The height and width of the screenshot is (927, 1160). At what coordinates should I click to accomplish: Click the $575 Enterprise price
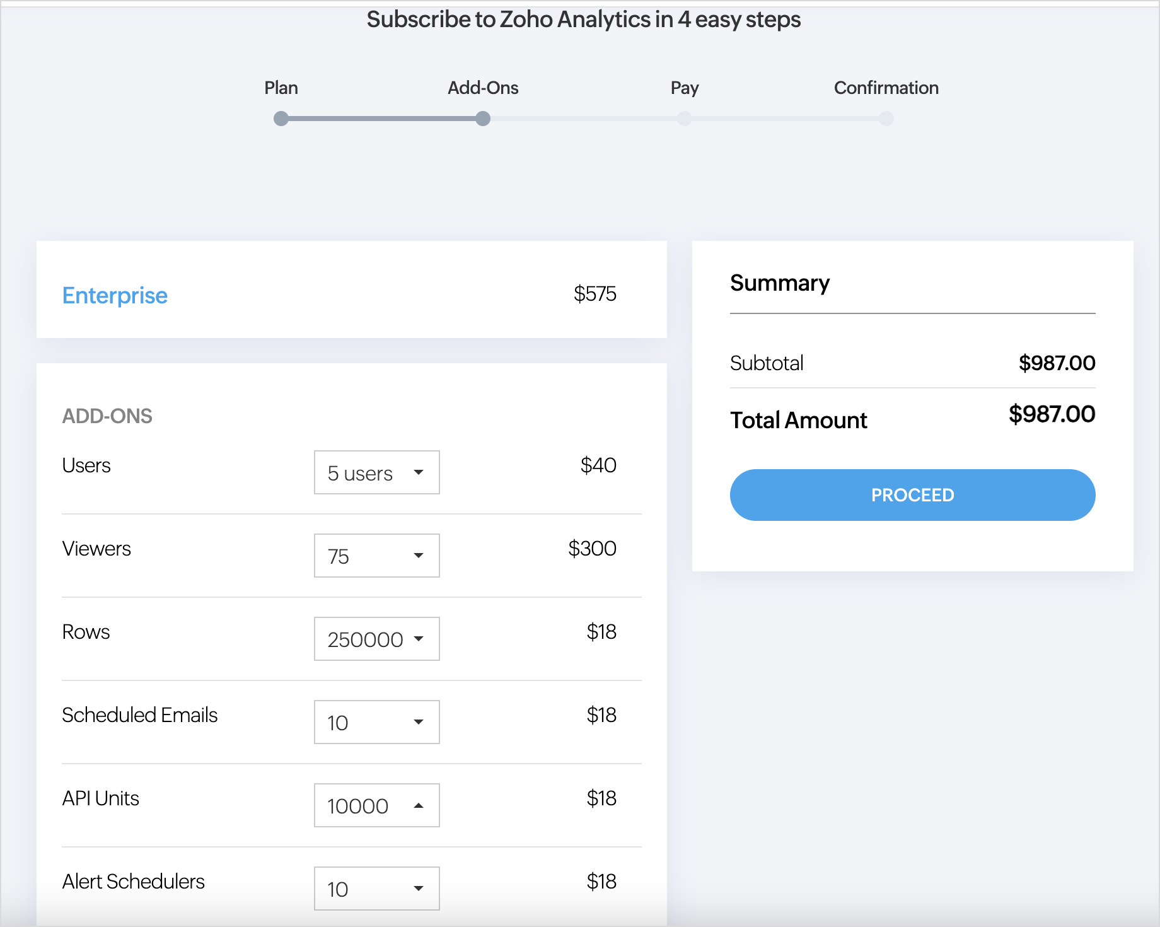tap(594, 294)
